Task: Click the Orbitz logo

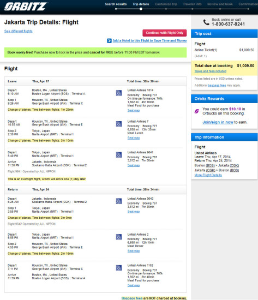Action: [x=26, y=7]
